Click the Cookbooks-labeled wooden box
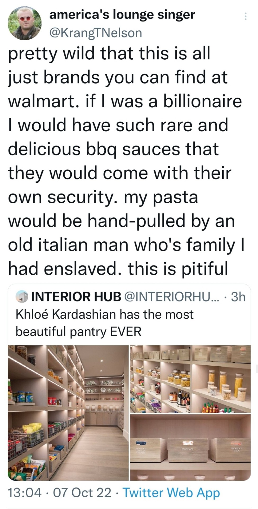The height and width of the screenshot is (509, 258). pyautogui.click(x=188, y=449)
